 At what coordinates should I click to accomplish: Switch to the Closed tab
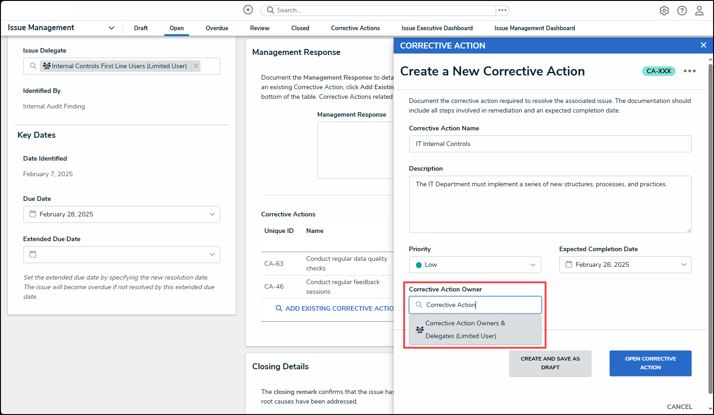300,28
